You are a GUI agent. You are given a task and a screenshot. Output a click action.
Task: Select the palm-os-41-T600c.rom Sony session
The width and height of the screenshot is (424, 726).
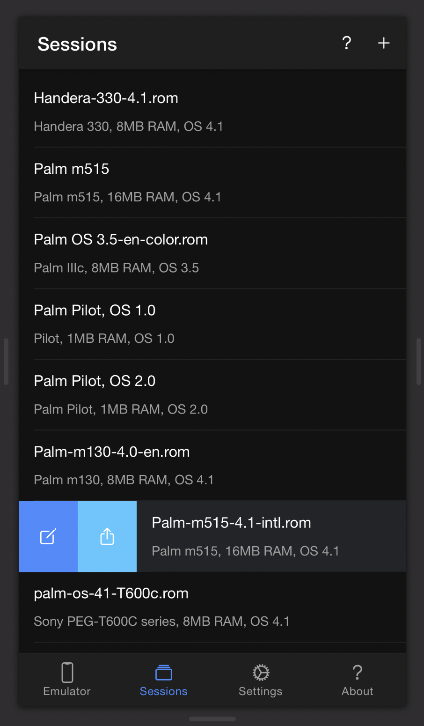pos(212,607)
